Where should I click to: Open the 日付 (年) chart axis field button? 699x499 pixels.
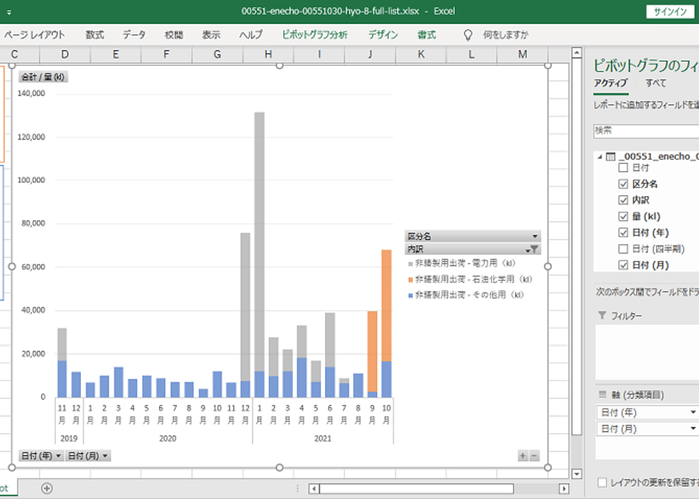(x=42, y=456)
